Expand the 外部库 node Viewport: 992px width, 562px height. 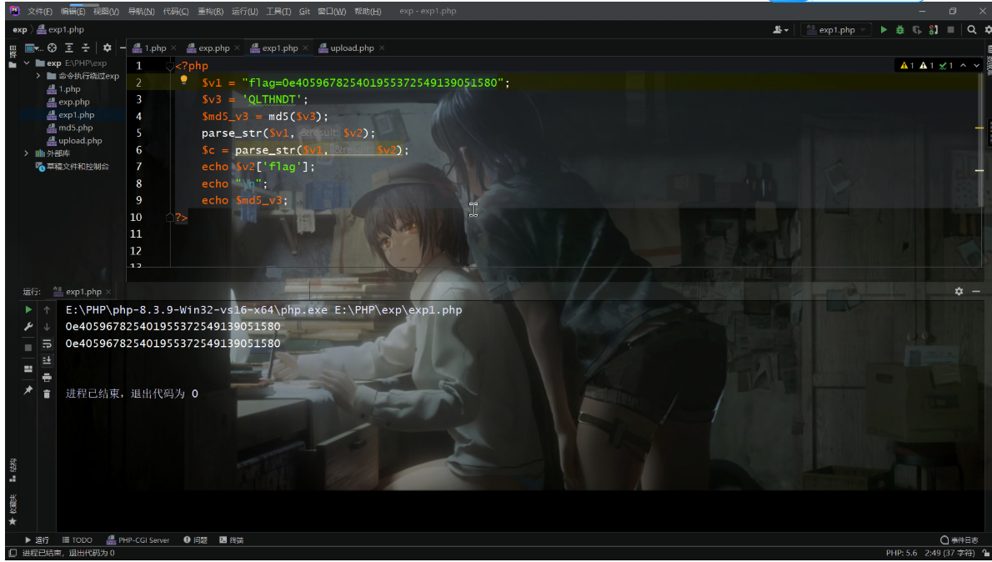[27, 153]
